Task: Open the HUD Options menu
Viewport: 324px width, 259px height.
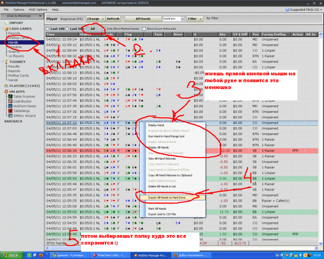Action: (38, 10)
